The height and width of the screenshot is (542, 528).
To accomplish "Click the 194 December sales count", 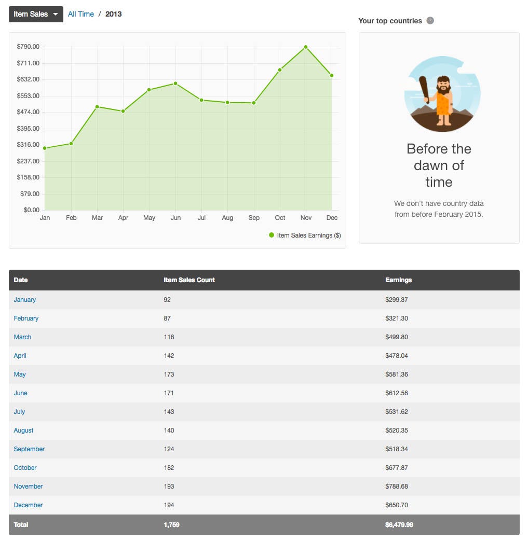I will tap(169, 505).
